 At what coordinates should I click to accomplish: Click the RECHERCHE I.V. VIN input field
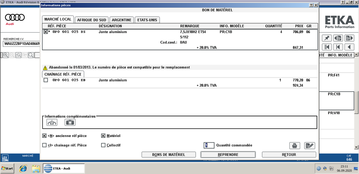pyautogui.click(x=21, y=43)
